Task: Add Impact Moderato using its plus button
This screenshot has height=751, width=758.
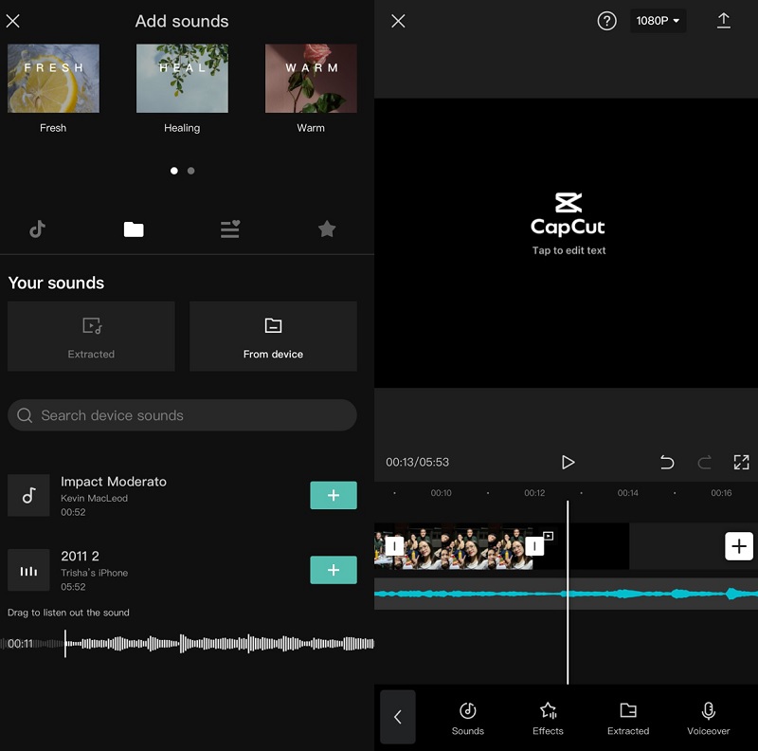Action: (x=333, y=496)
